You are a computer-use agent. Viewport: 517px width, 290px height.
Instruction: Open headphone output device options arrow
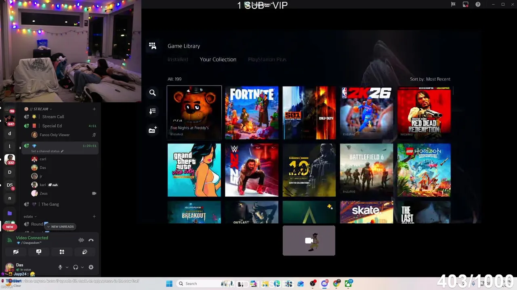tap(82, 267)
